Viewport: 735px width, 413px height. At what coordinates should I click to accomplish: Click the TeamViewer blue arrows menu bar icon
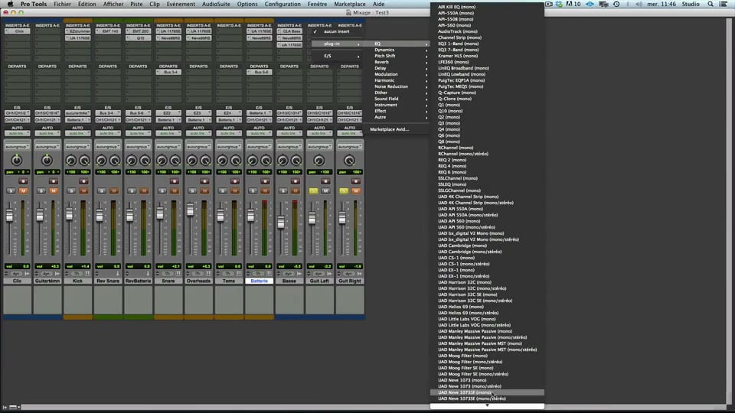coord(590,4)
